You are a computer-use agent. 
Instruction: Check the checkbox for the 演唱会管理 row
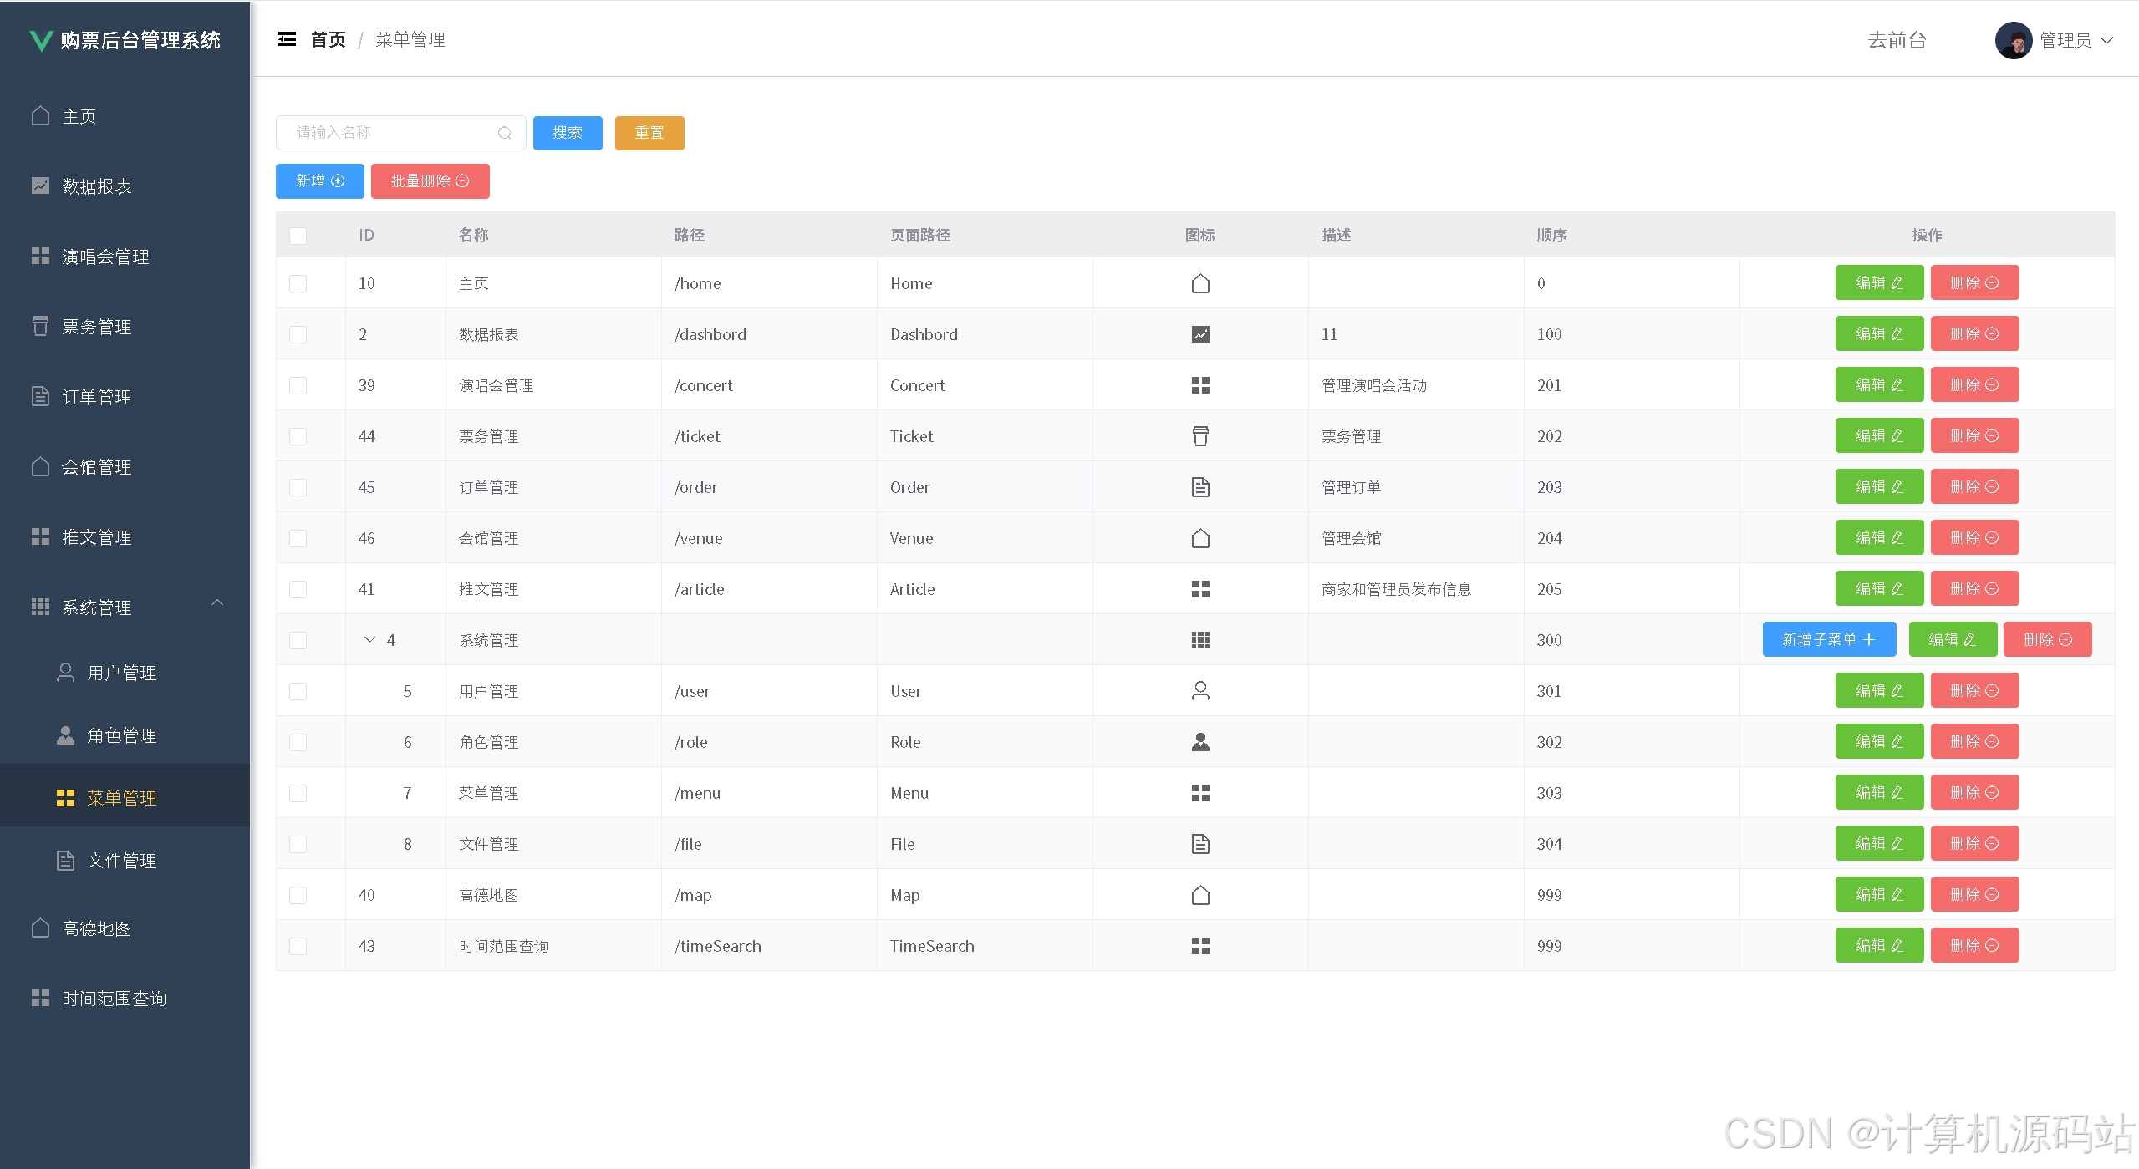[298, 385]
